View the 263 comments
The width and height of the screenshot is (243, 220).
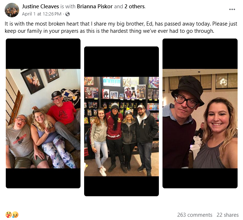click(195, 215)
